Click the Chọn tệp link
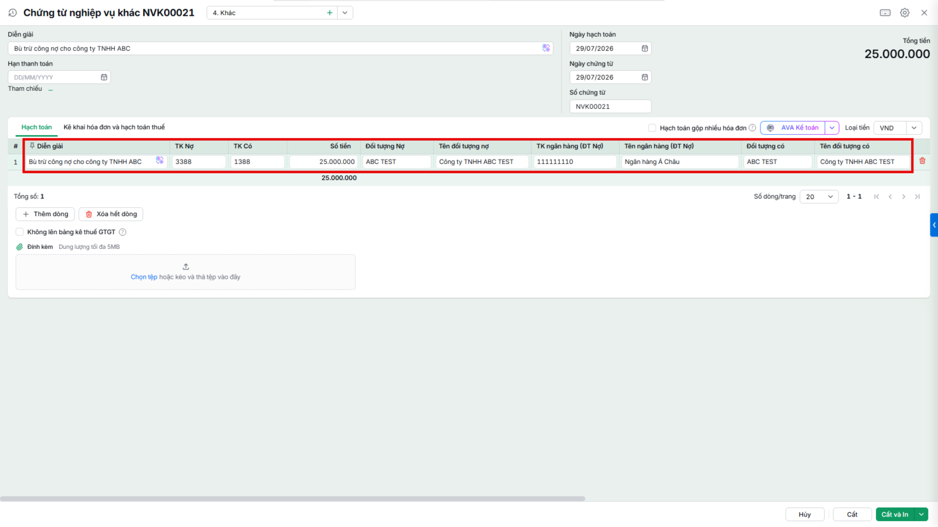 click(144, 277)
